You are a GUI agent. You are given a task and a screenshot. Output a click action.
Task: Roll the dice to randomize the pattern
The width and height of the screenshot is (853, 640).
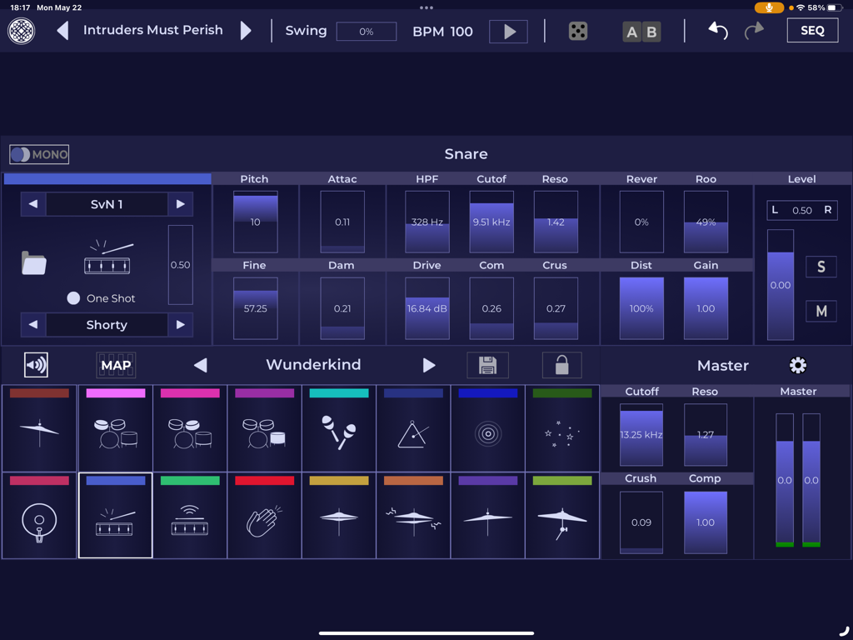coord(576,31)
